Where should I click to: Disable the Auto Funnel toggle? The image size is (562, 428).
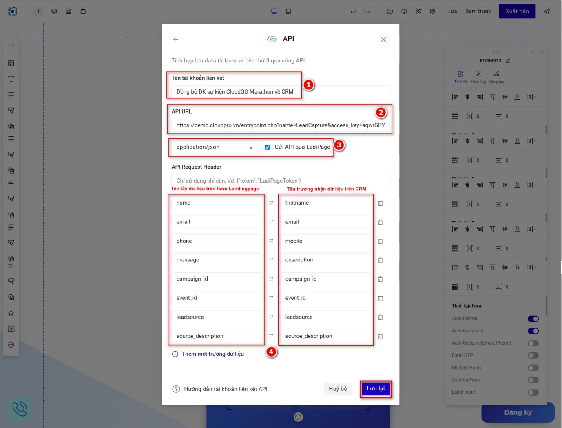pos(533,319)
